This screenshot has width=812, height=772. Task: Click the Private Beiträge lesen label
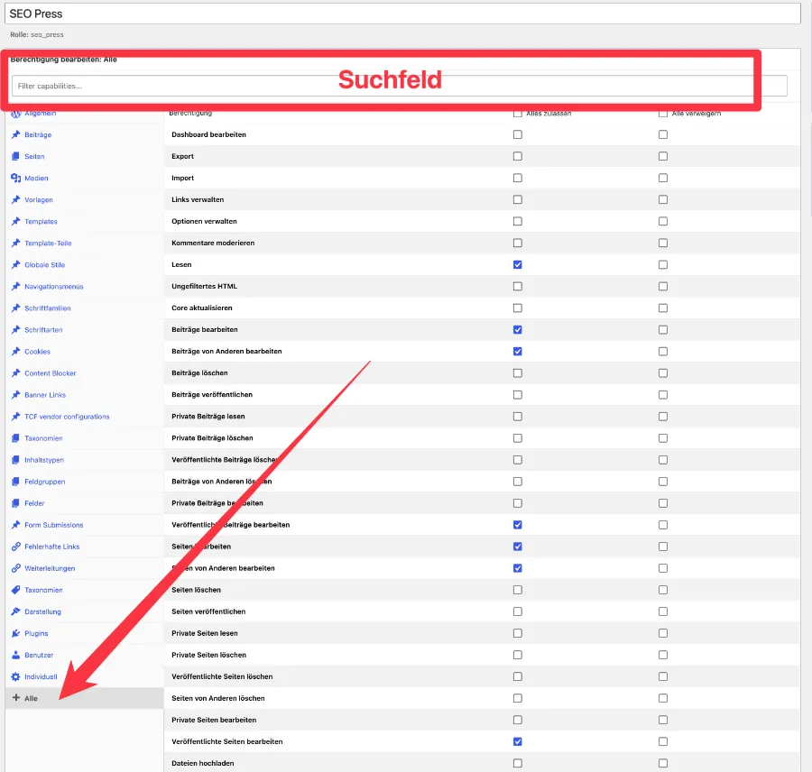click(x=208, y=417)
